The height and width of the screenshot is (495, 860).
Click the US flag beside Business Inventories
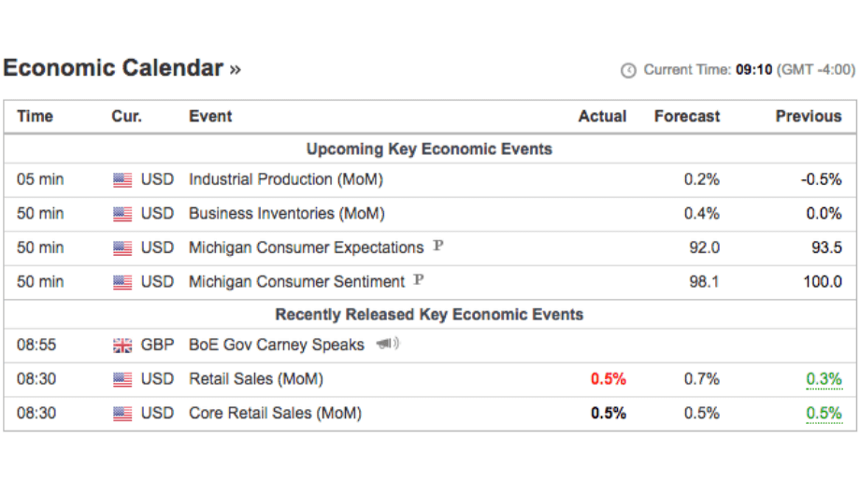point(122,214)
